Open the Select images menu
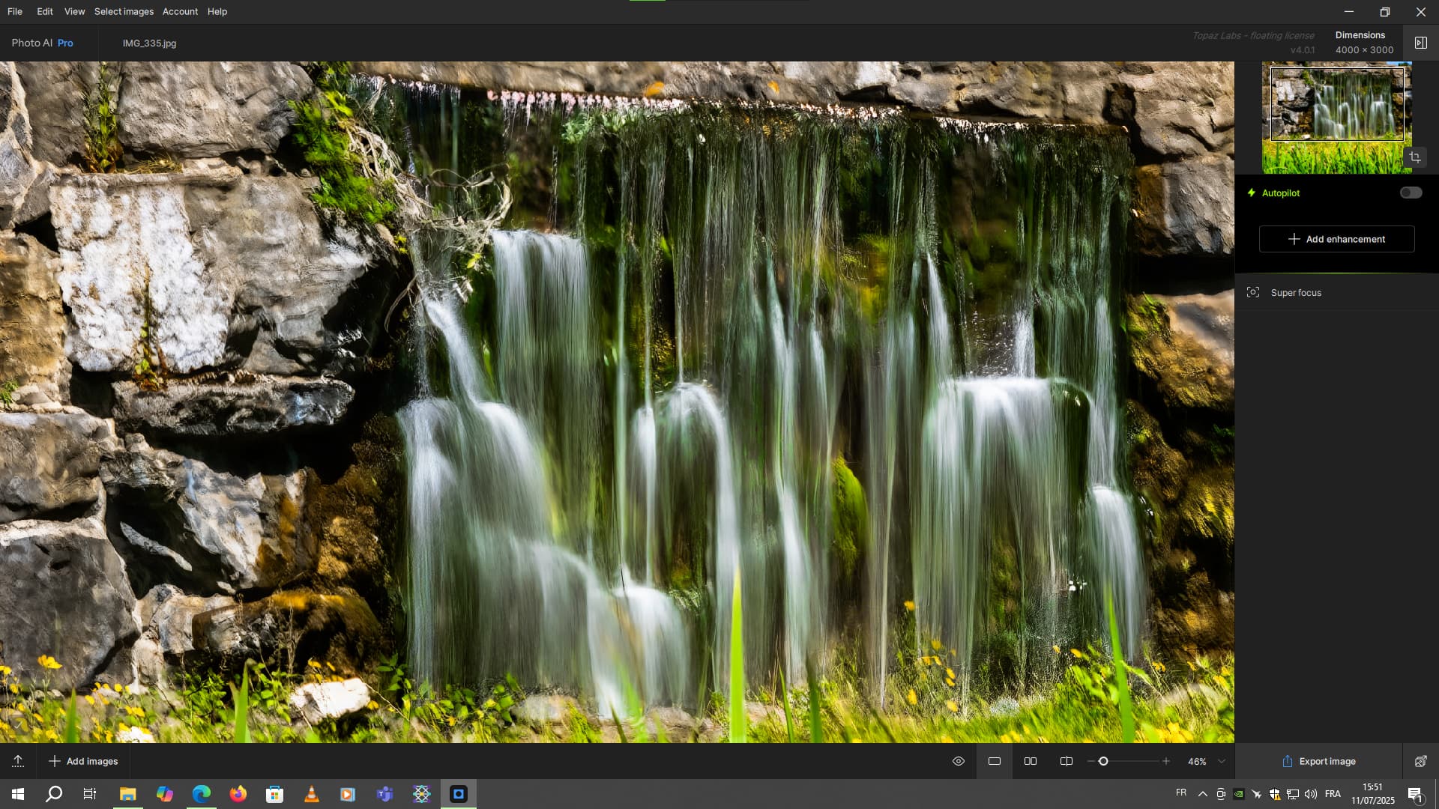The image size is (1439, 809). click(x=124, y=11)
